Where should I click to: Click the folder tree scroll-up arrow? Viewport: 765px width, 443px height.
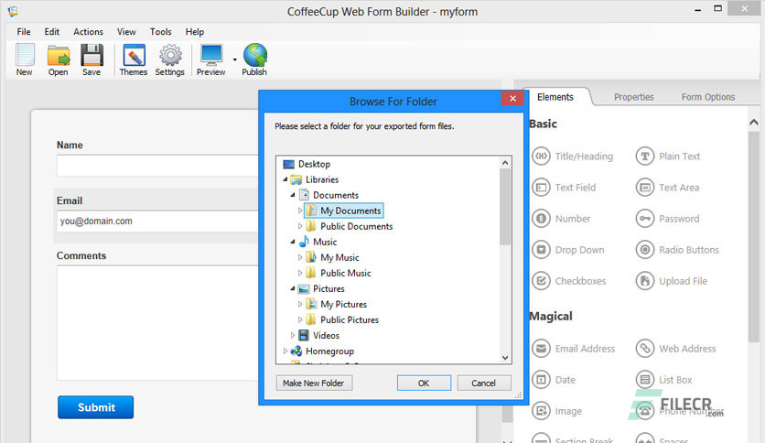(x=505, y=163)
